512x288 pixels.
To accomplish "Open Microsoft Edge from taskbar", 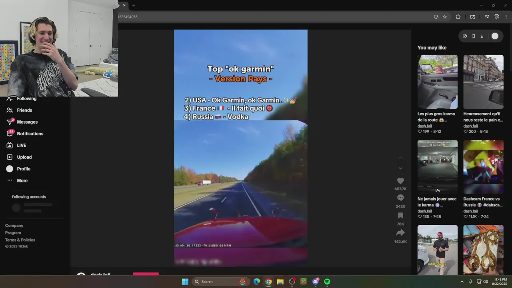I will click(257, 282).
